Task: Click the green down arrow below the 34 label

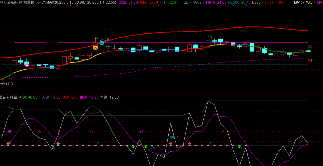Action: (x=239, y=146)
